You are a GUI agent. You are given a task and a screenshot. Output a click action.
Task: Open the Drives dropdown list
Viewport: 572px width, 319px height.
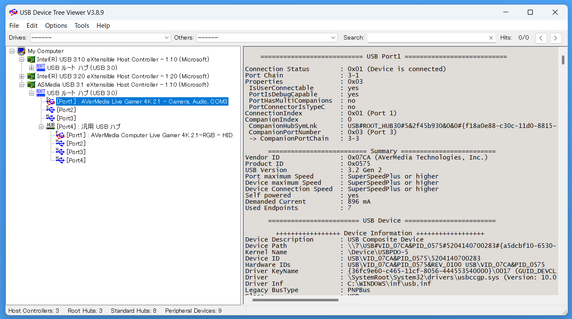pyautogui.click(x=166, y=38)
